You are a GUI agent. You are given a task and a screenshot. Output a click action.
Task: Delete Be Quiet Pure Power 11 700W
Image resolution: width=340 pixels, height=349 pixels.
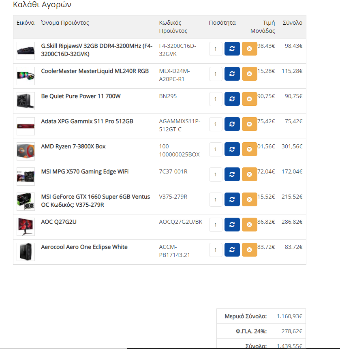(x=250, y=99)
